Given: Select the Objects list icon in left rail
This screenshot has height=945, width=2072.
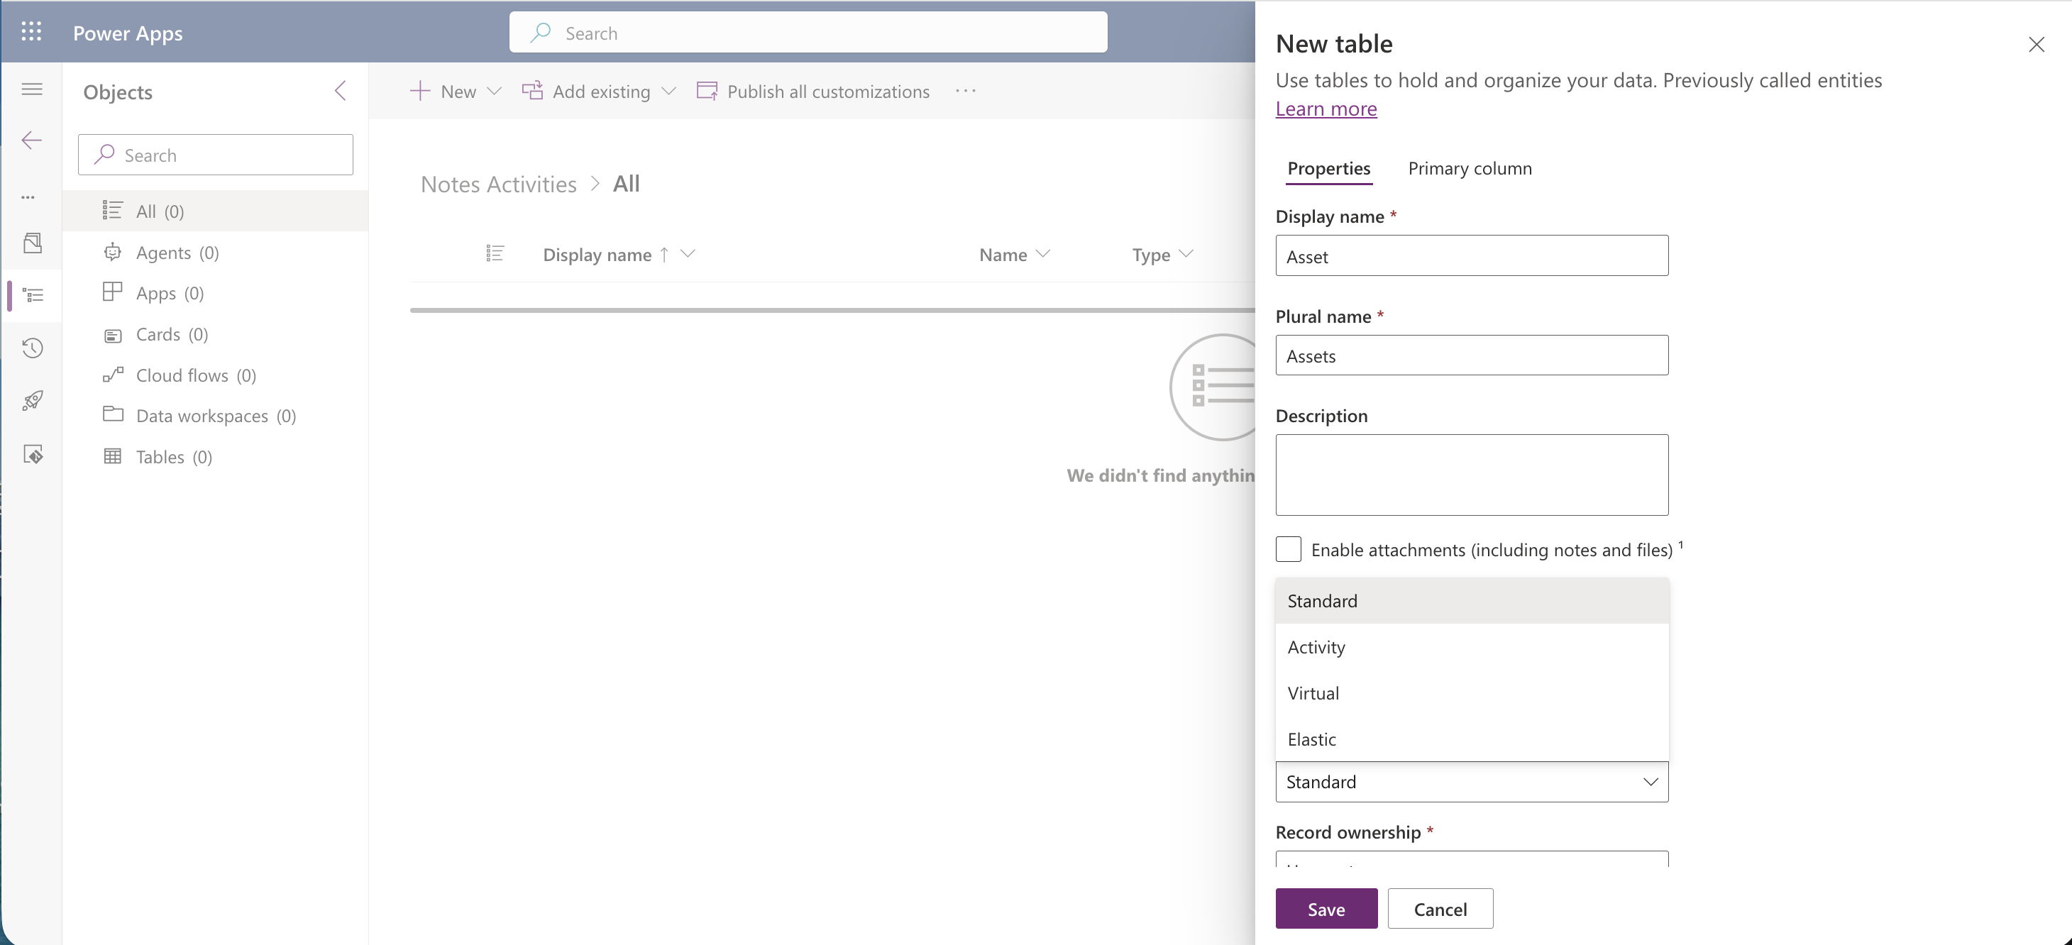Looking at the screenshot, I should [33, 295].
